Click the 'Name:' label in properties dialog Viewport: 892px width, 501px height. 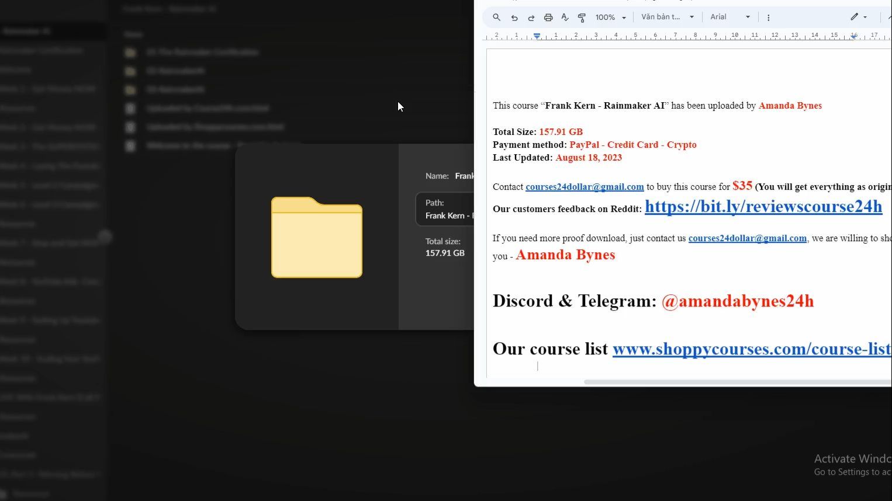coord(437,176)
